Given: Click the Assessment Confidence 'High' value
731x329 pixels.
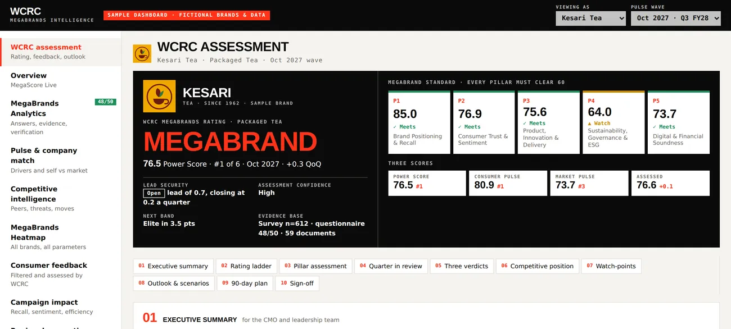Looking at the screenshot, I should pos(267,193).
